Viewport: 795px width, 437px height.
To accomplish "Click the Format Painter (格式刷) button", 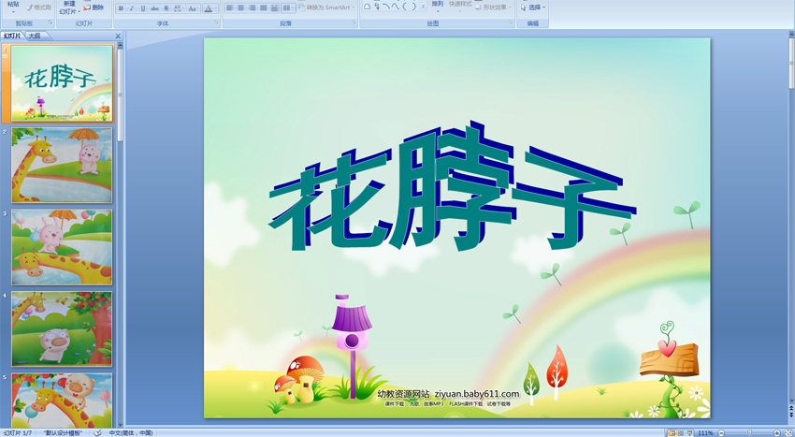I will point(38,7).
